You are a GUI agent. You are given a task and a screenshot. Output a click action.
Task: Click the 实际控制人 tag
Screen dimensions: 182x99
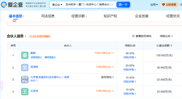[x=37, y=57]
